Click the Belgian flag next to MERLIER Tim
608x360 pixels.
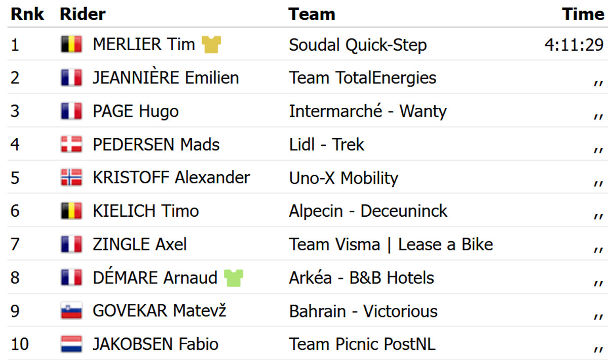point(71,45)
